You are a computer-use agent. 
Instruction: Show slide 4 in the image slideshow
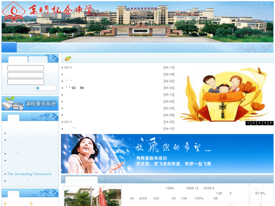pos(265,123)
